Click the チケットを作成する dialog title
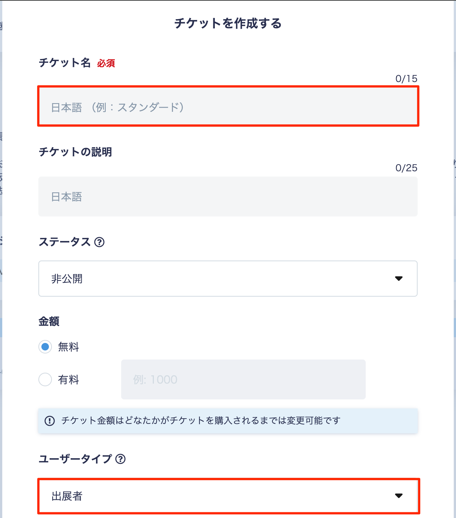Image resolution: width=456 pixels, height=518 pixels. point(228,23)
